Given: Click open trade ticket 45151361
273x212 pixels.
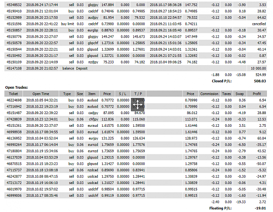Looking at the screenshot, I should point(14,125).
